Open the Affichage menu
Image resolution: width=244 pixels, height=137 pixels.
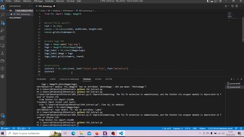[38, 1]
